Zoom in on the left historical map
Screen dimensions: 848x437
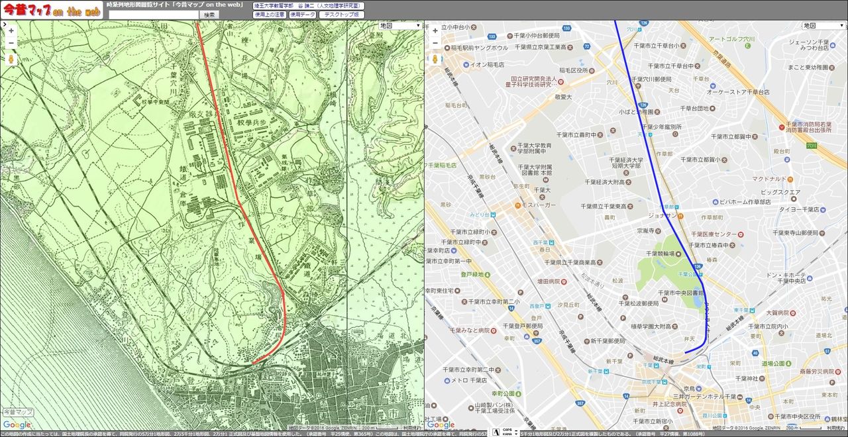11,30
